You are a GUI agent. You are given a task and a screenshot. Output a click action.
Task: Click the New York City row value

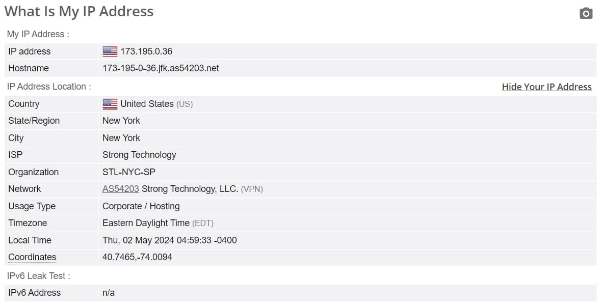[x=121, y=138]
